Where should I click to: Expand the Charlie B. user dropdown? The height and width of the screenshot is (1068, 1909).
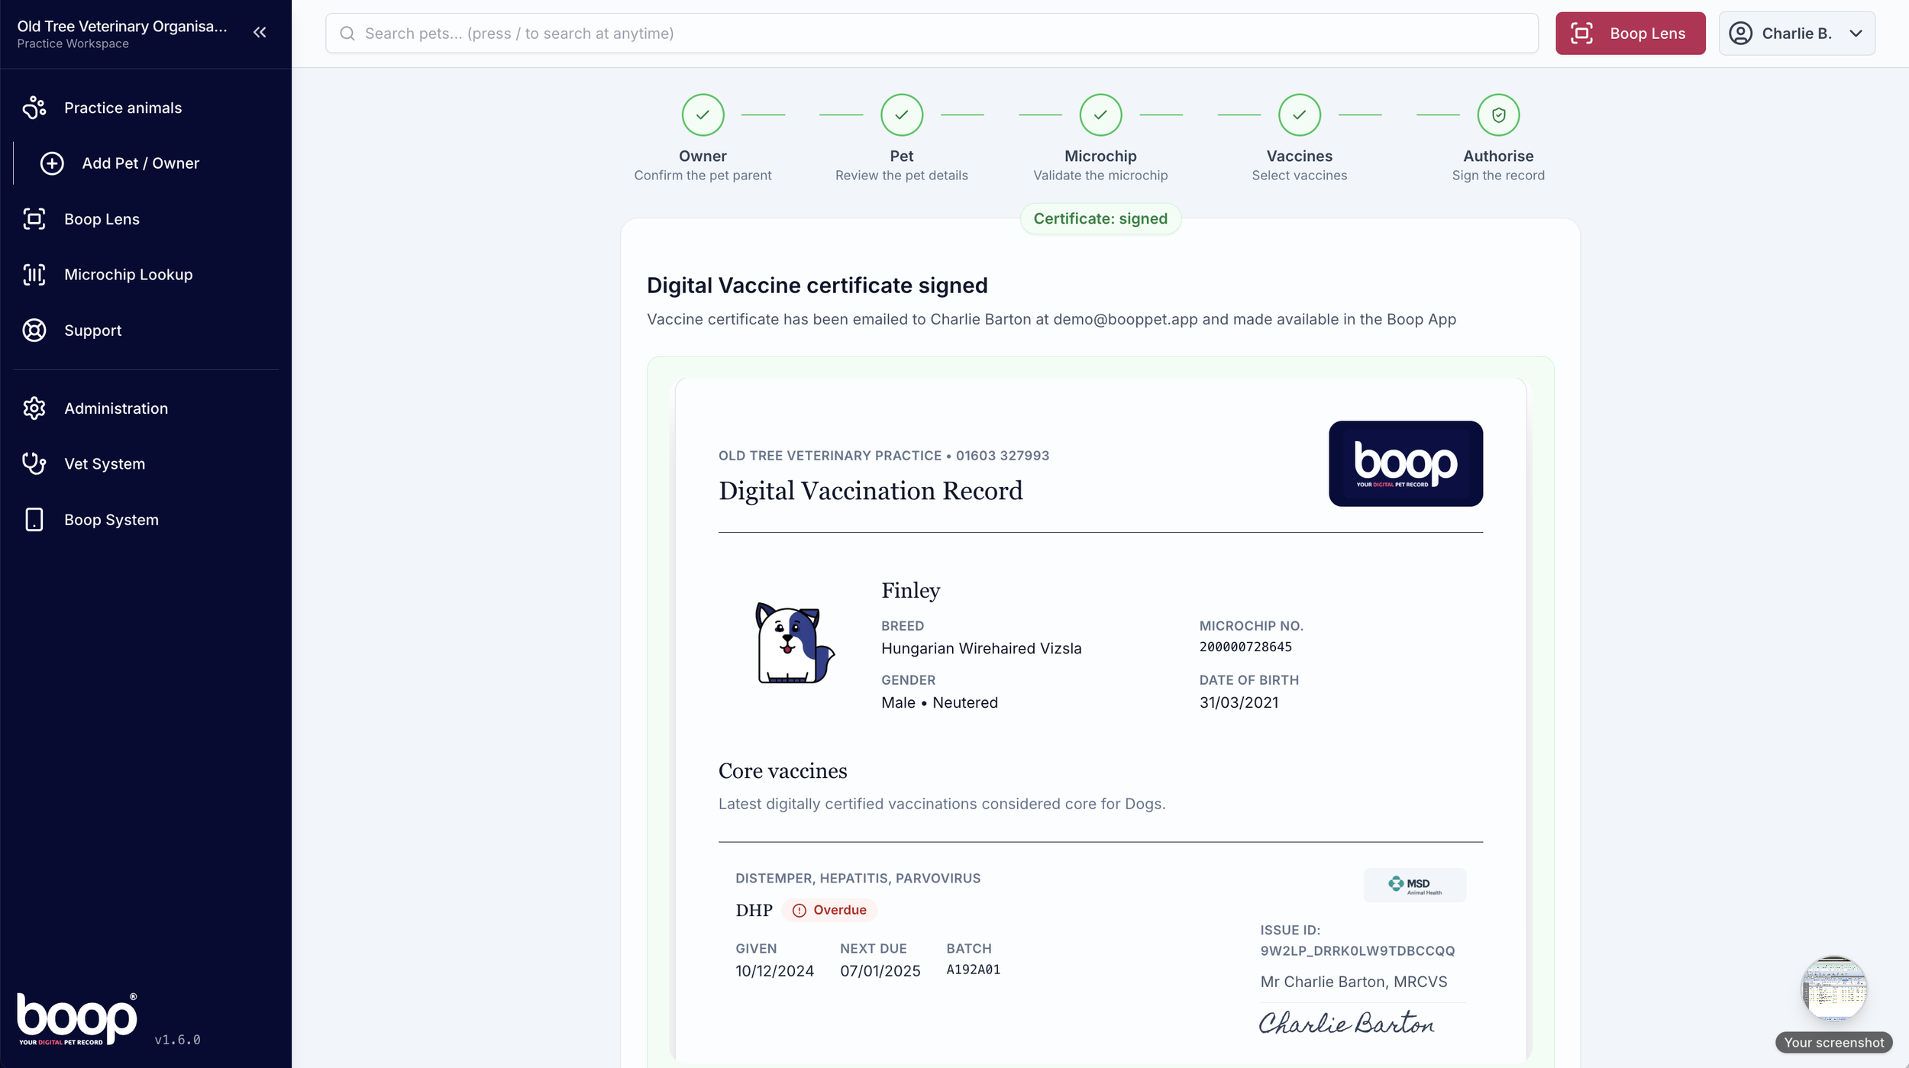point(1796,34)
